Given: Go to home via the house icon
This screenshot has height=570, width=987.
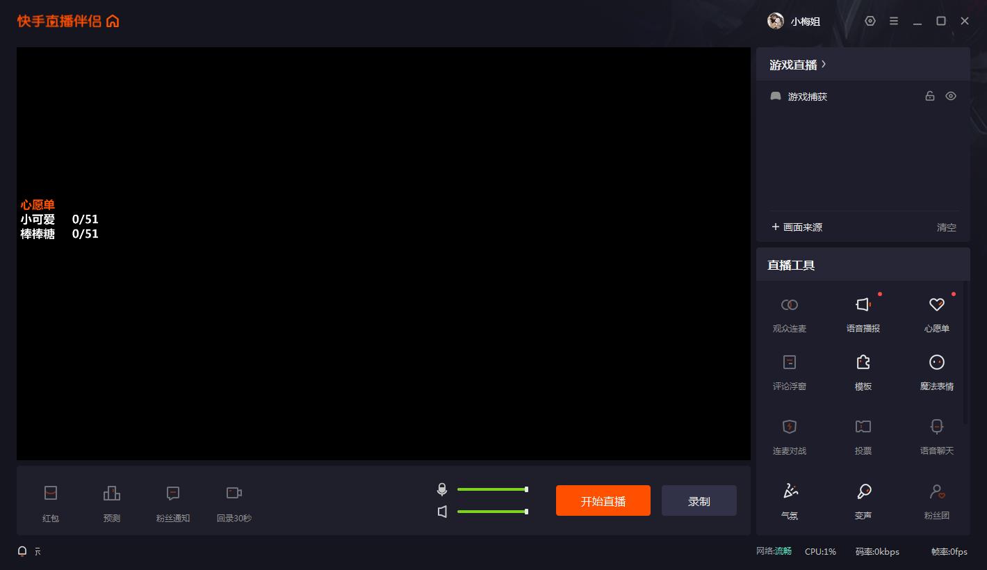Looking at the screenshot, I should (113, 21).
